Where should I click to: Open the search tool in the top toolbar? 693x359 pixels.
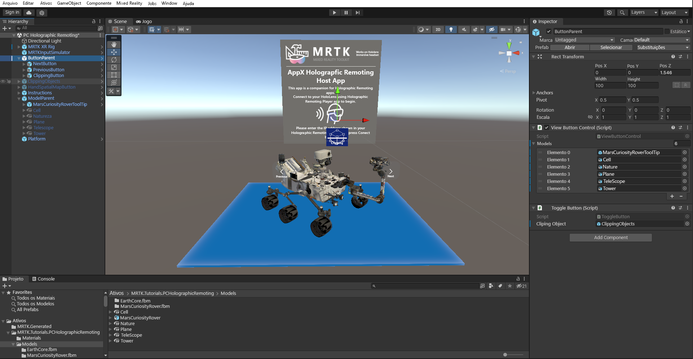coord(622,13)
